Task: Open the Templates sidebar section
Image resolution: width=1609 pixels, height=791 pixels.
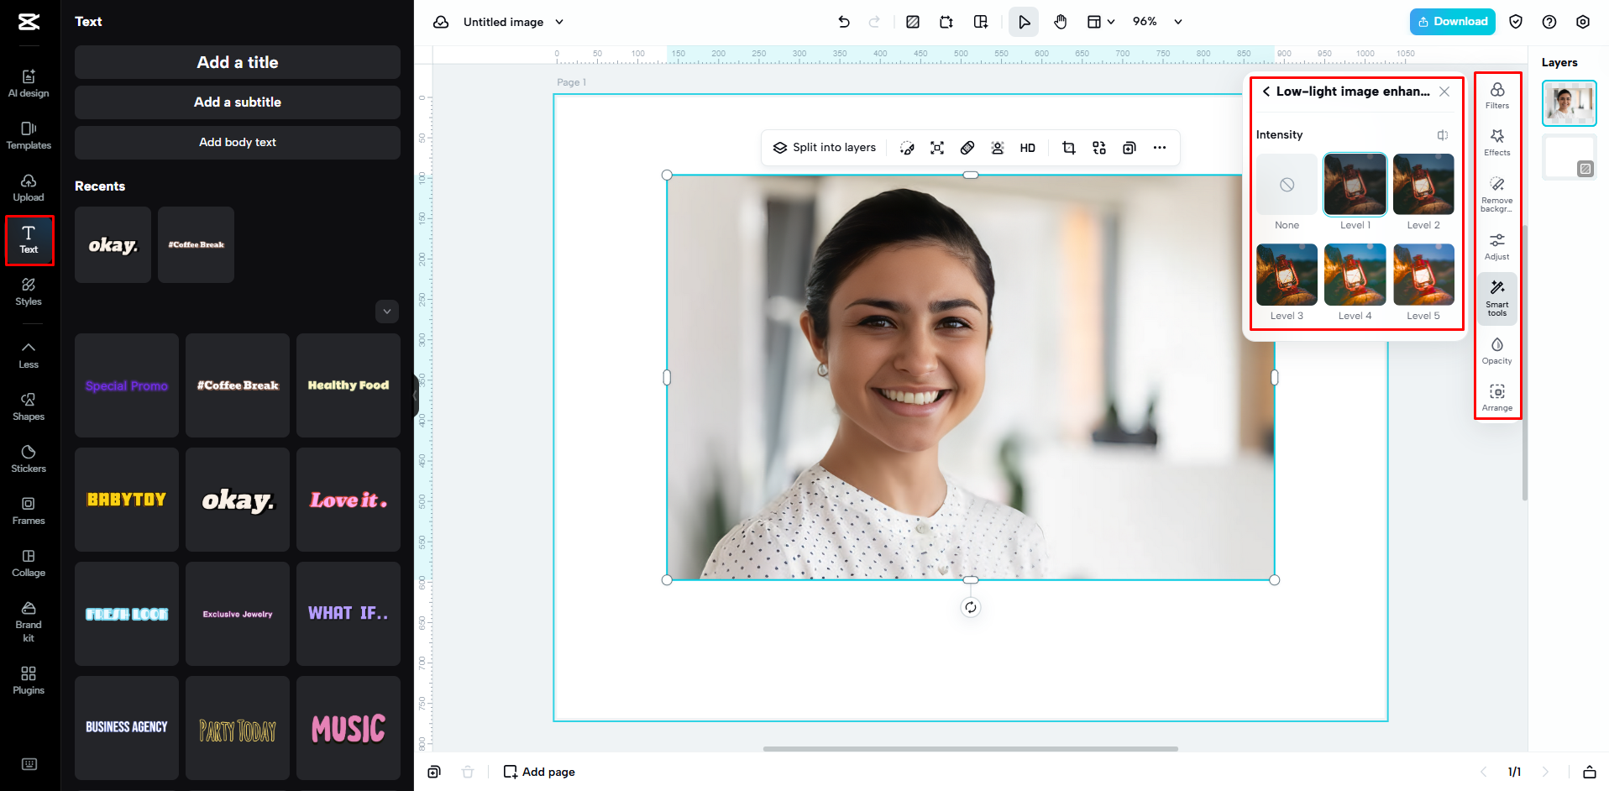Action: coord(29,134)
